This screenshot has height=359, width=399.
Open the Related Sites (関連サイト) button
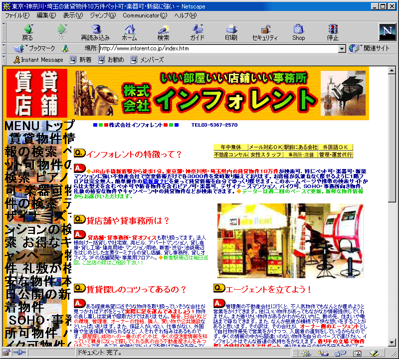[x=370, y=48]
